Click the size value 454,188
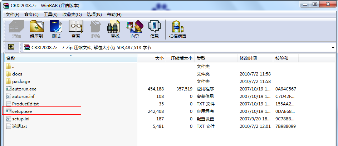 (156, 89)
